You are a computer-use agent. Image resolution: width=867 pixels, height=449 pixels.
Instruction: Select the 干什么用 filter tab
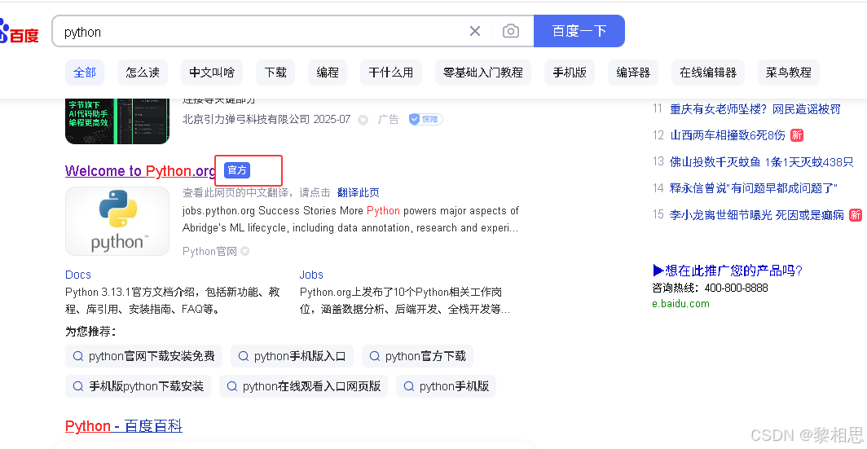click(x=391, y=73)
